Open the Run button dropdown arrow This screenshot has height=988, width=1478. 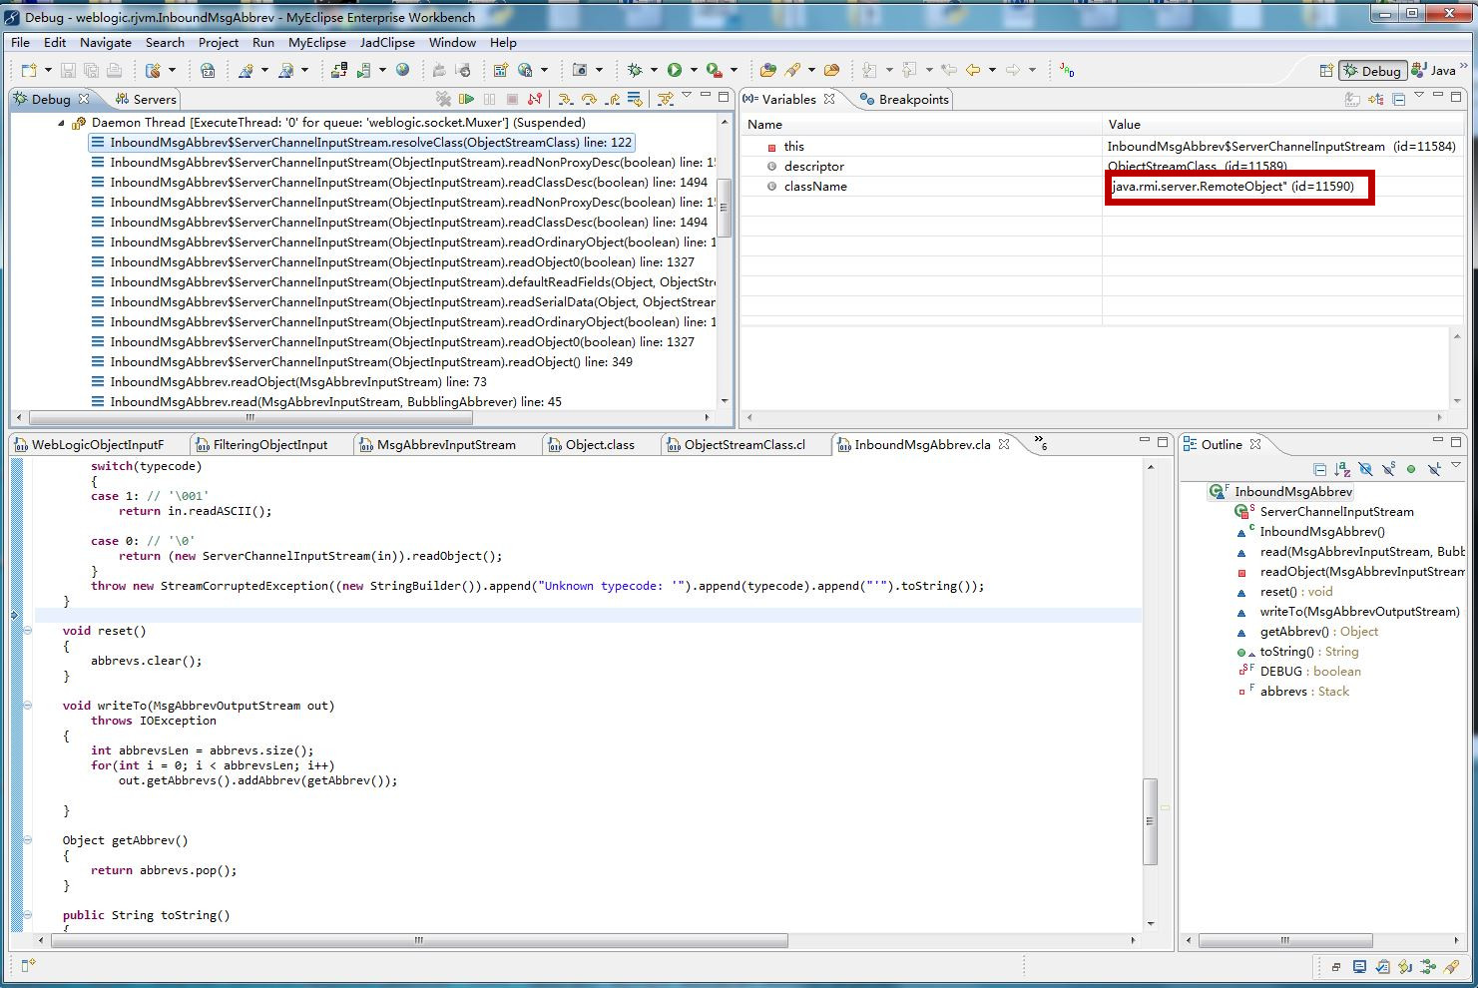pyautogui.click(x=693, y=70)
